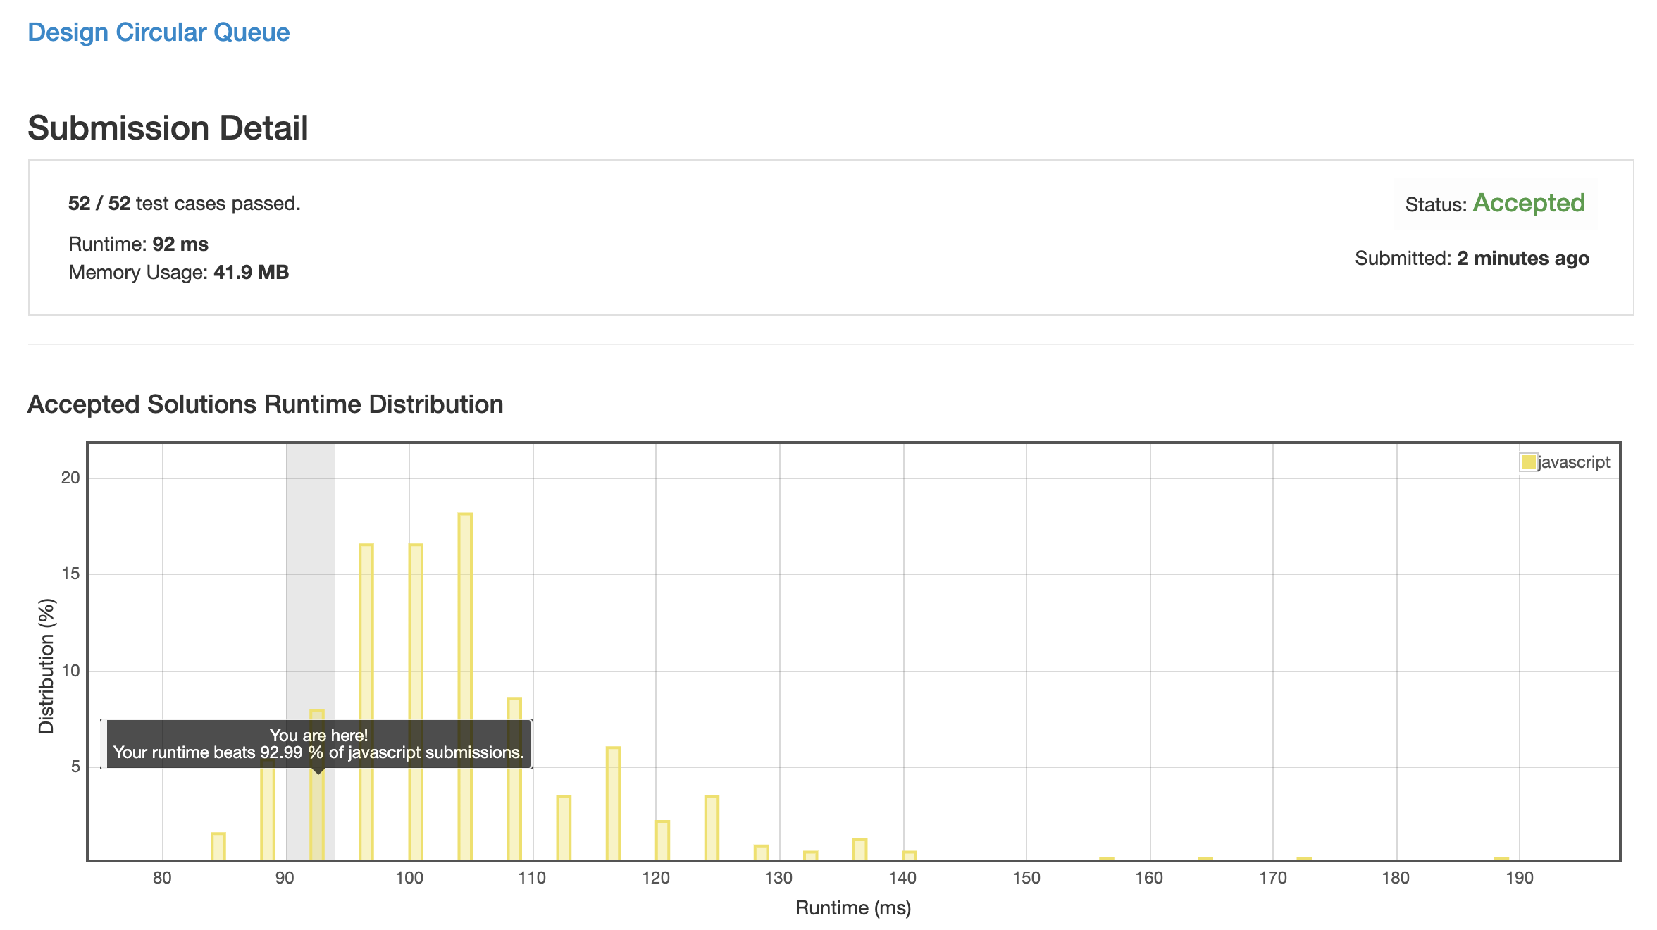
Task: Select the histogram bar near 124 ms
Action: [712, 829]
